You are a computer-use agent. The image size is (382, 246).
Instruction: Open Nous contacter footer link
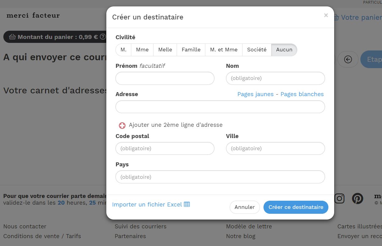[x=25, y=227]
